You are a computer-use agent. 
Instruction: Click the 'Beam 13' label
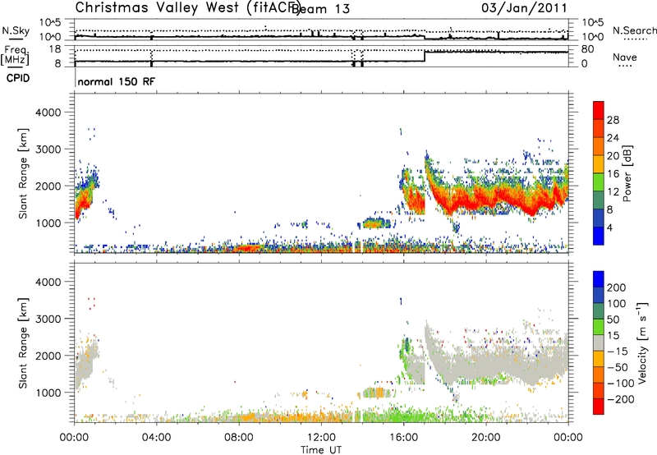[x=320, y=9]
